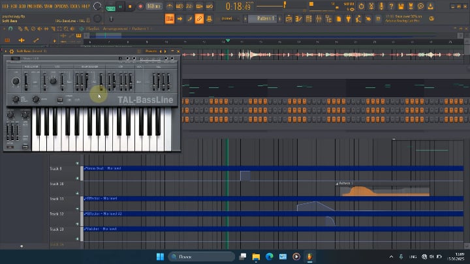Open the Mixer window icon
The image size is (470, 264).
[x=319, y=19]
